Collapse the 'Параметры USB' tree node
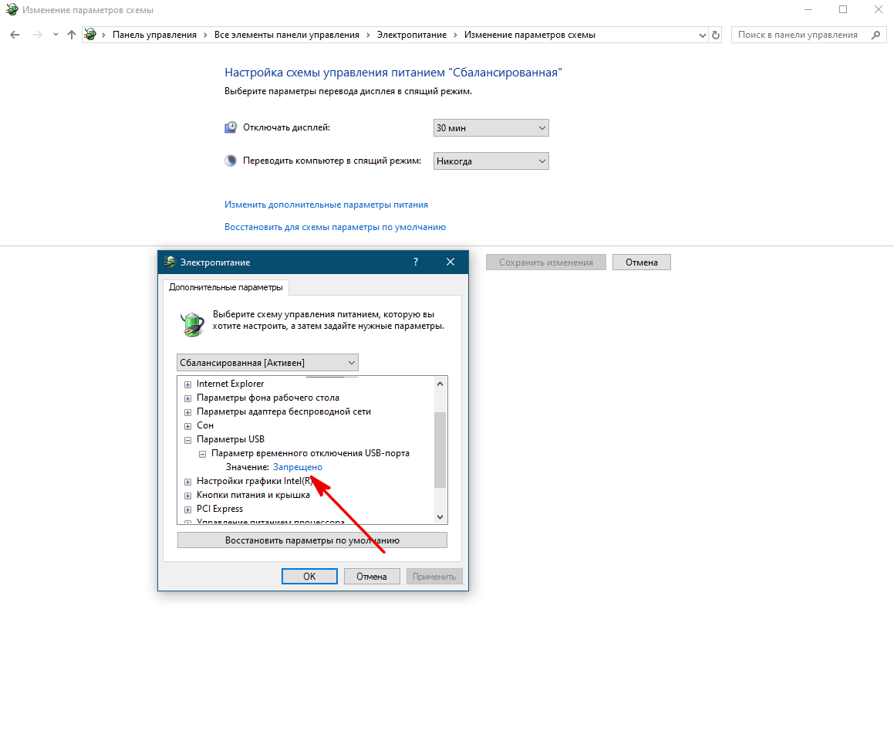This screenshot has height=755, width=894. pyautogui.click(x=187, y=440)
